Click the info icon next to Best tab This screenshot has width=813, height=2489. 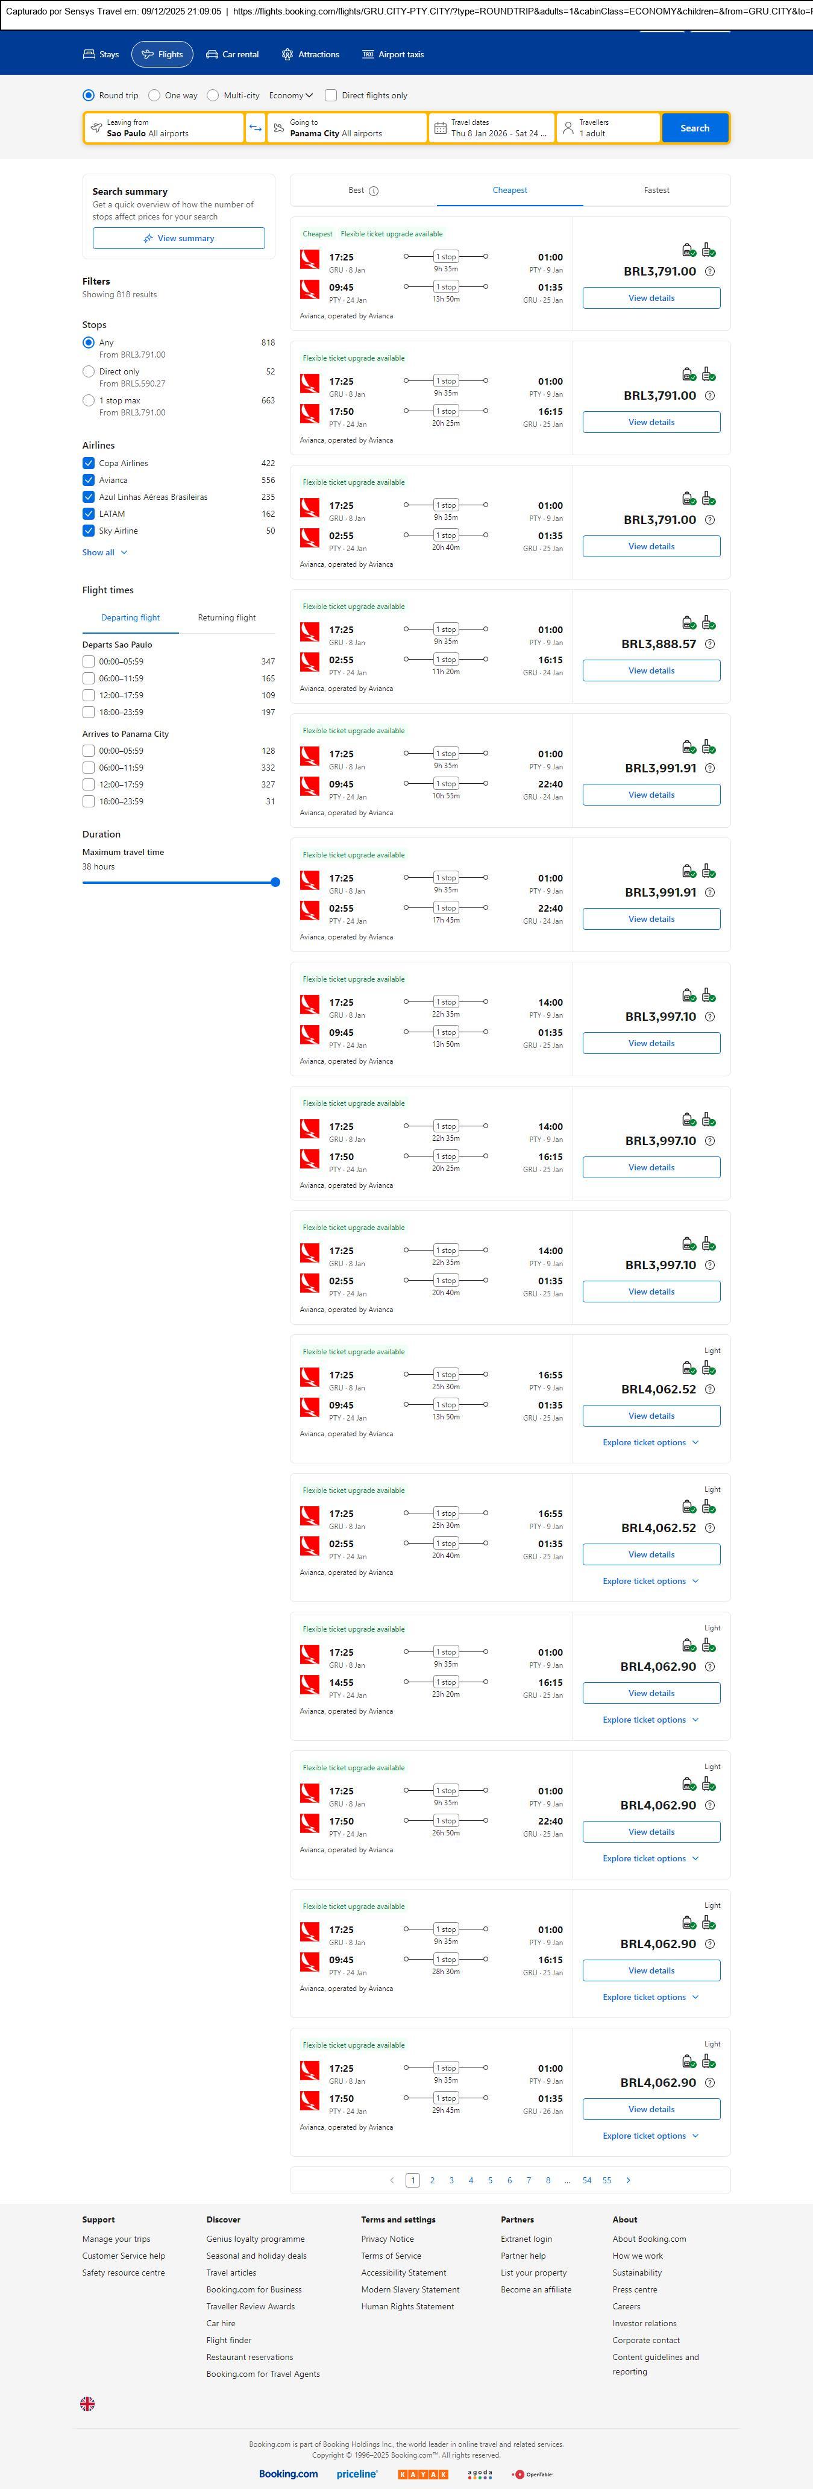point(374,191)
